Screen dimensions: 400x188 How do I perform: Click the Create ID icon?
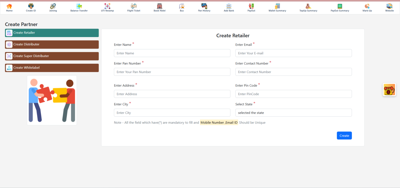tap(31, 6)
